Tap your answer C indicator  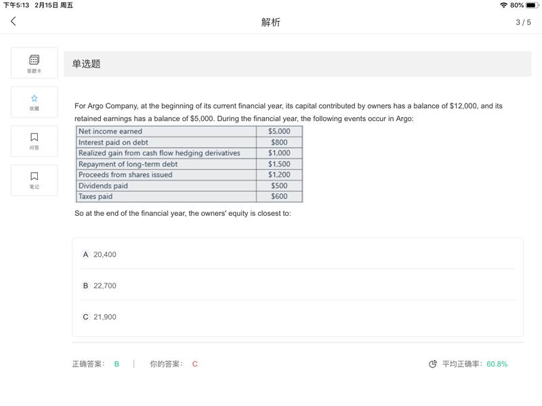click(195, 364)
